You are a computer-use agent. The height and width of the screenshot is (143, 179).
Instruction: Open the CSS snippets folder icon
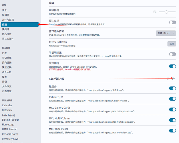tap(173, 79)
